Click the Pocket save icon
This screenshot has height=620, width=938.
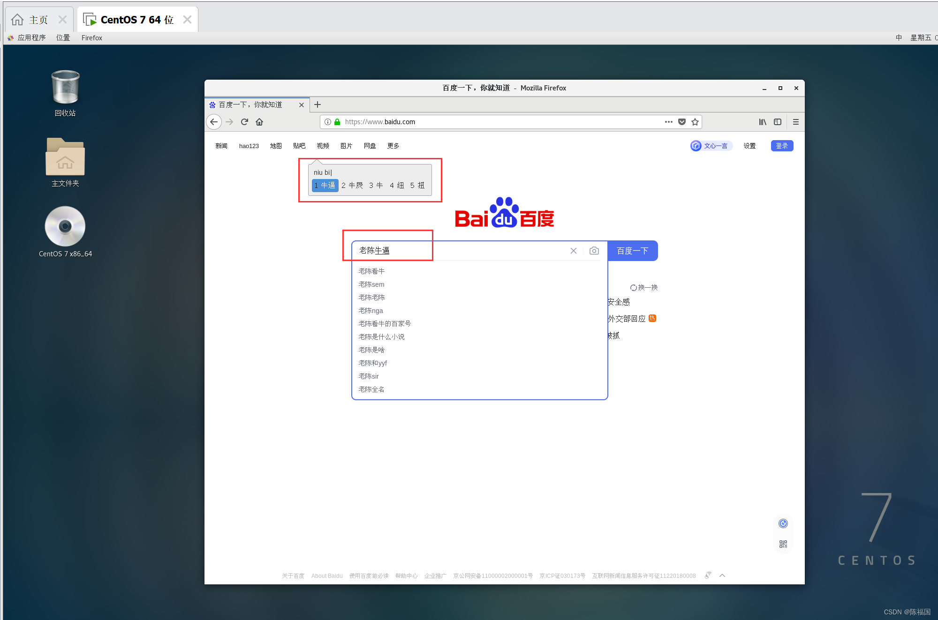pyautogui.click(x=682, y=122)
